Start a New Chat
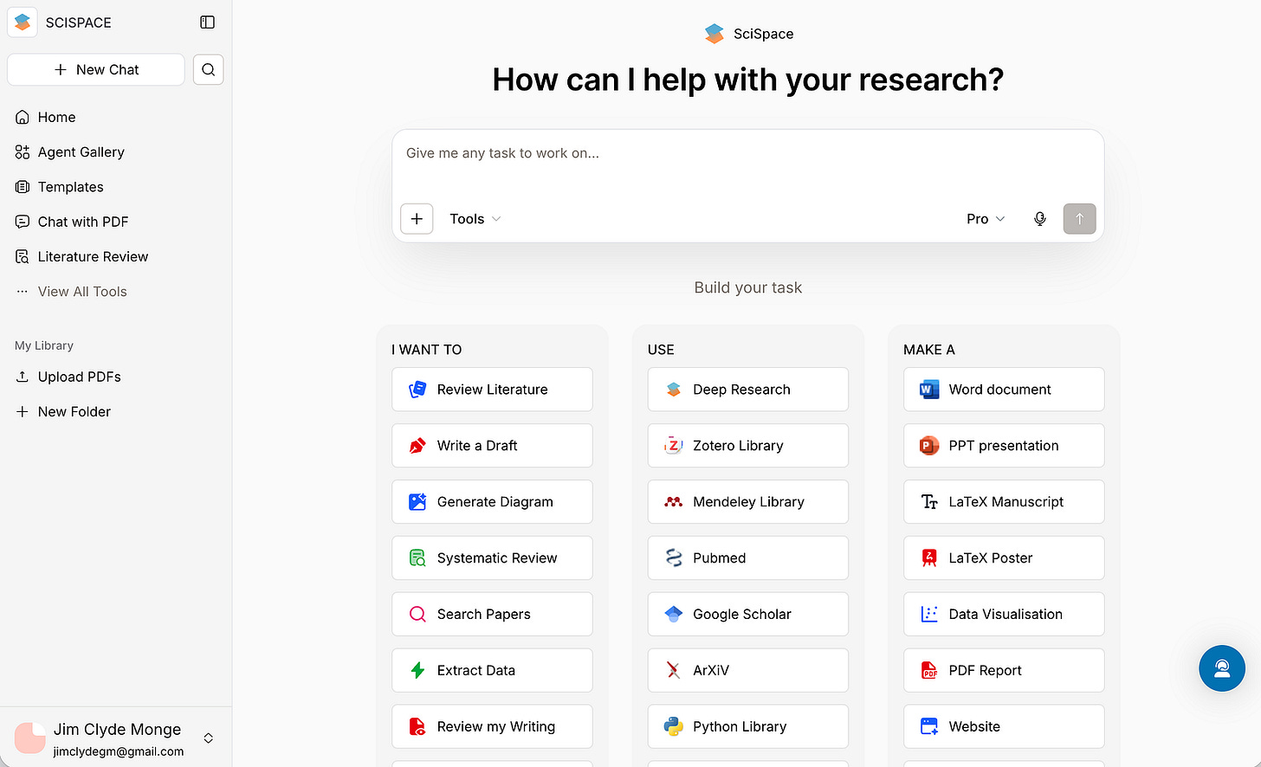Viewport: 1261px width, 767px height. pyautogui.click(x=96, y=70)
